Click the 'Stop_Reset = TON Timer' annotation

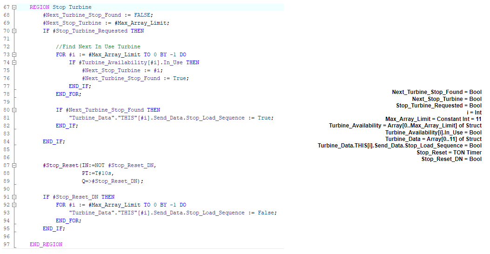449,153
